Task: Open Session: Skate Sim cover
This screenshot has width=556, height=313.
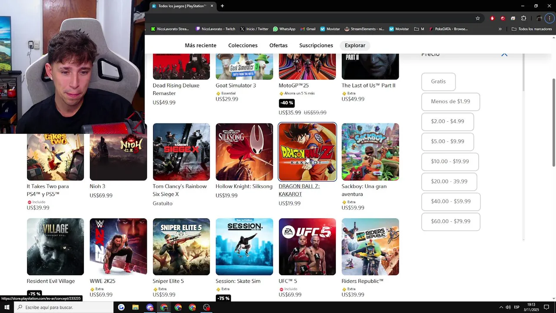Action: click(x=244, y=247)
